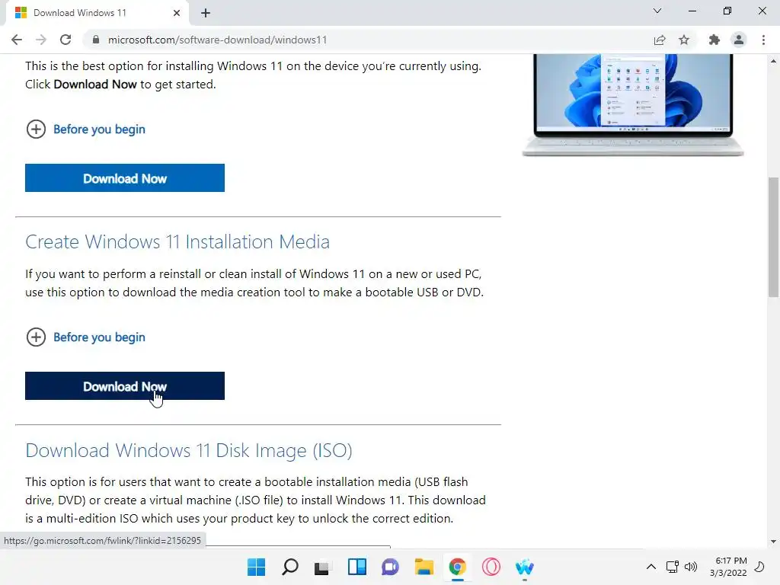Screen dimensions: 780x585
Task: Click the page scrollbar thumb
Action: click(x=774, y=238)
